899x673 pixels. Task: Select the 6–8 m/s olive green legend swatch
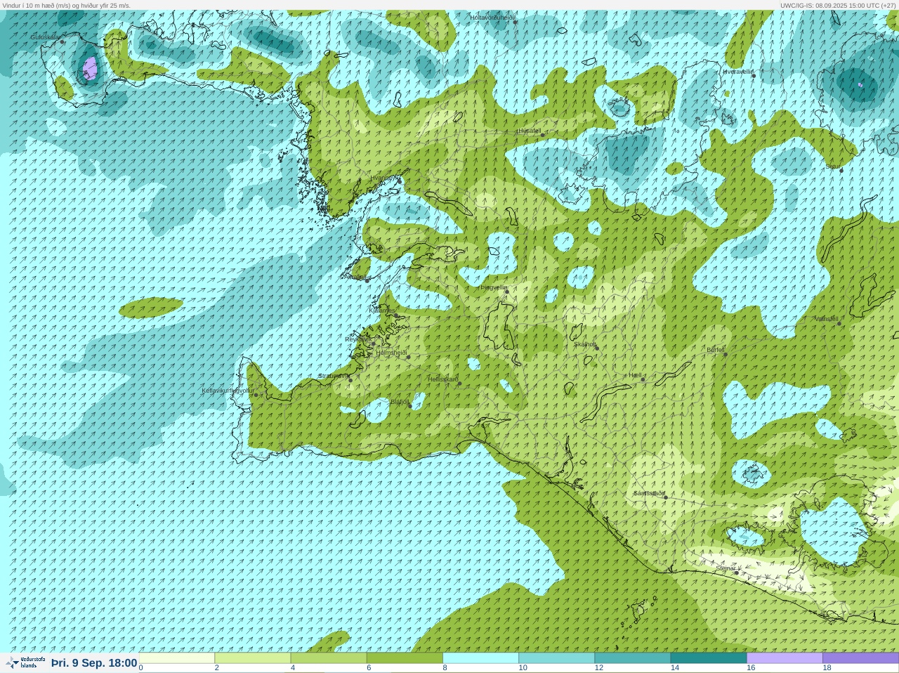405,658
